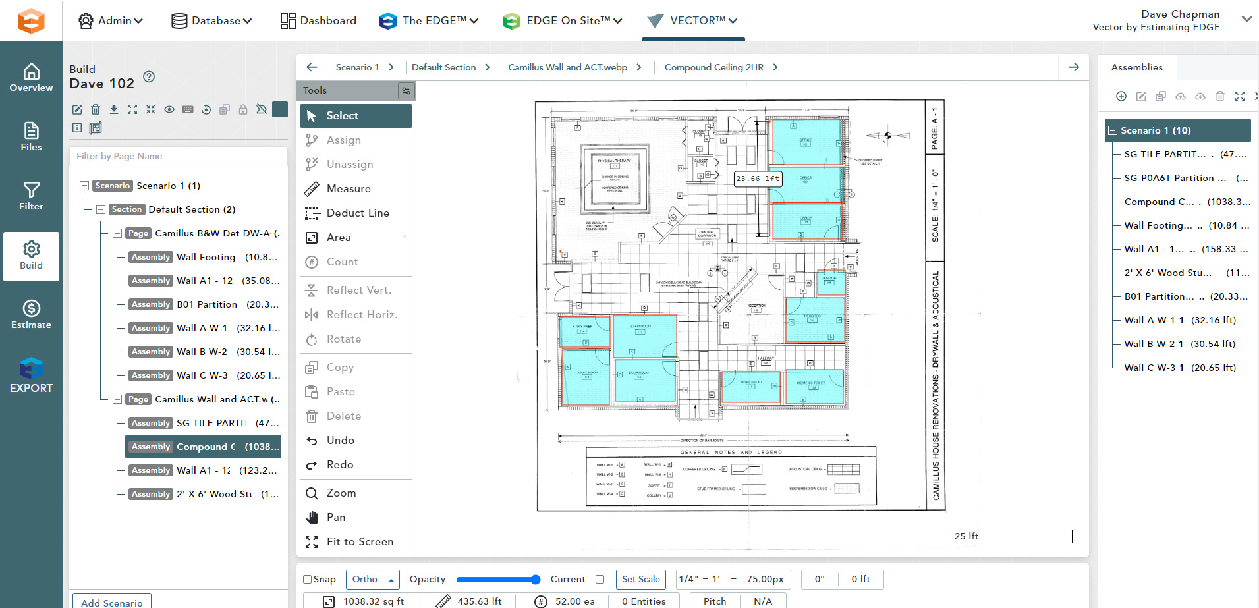Image resolution: width=1259 pixels, height=608 pixels.
Task: Switch to the Assemblies tab
Action: click(1137, 67)
